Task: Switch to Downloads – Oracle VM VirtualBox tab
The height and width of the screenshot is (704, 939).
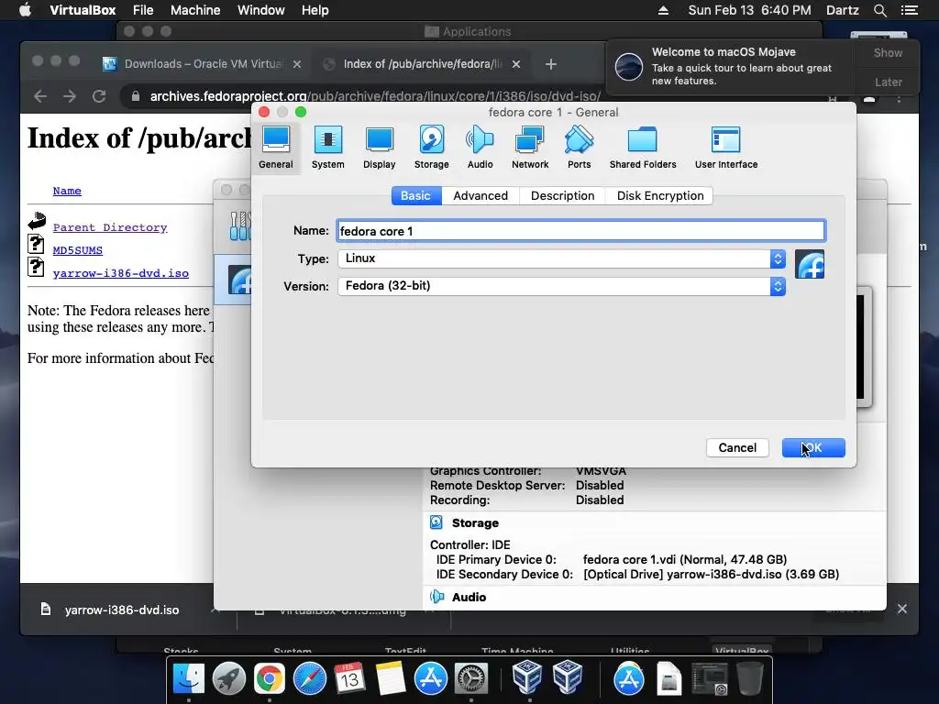Action: tap(204, 64)
